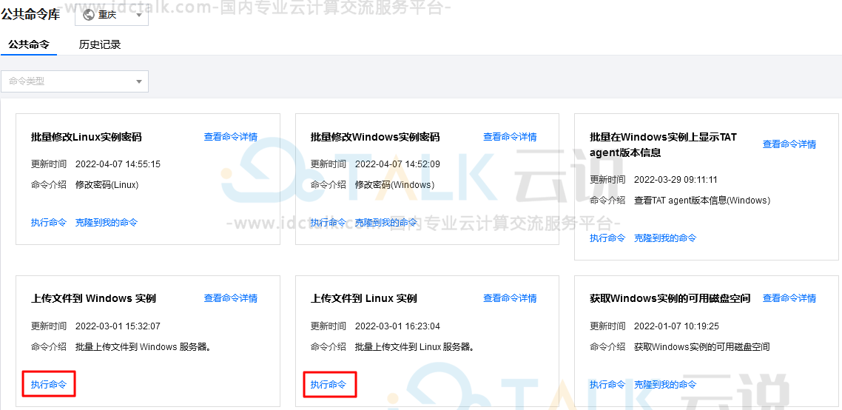Viewport: 842px width, 410px height.
Task: Select description 批量上传文件到 Linux 服务器。
Action: point(416,347)
